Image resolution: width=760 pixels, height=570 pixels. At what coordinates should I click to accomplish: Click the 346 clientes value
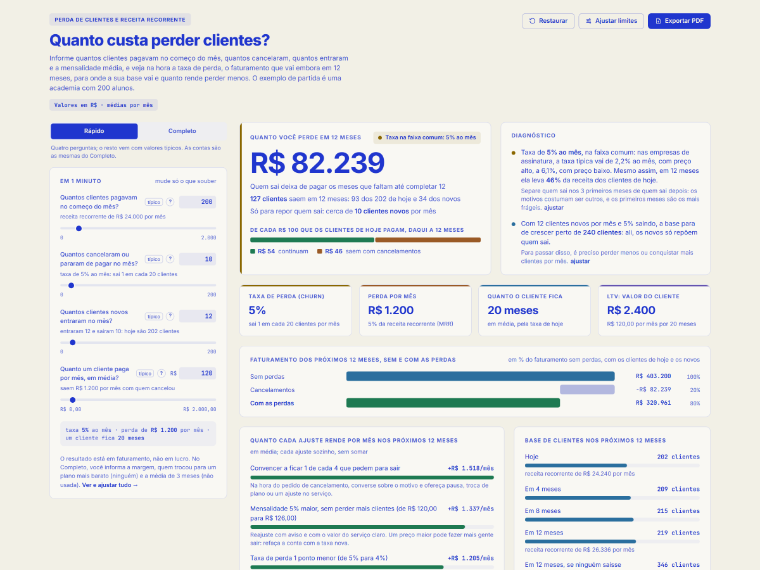click(x=679, y=565)
